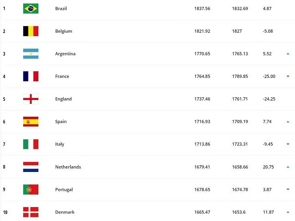Click France's red down arrow indicator
Screen dimensions: 295x221
[288, 76]
